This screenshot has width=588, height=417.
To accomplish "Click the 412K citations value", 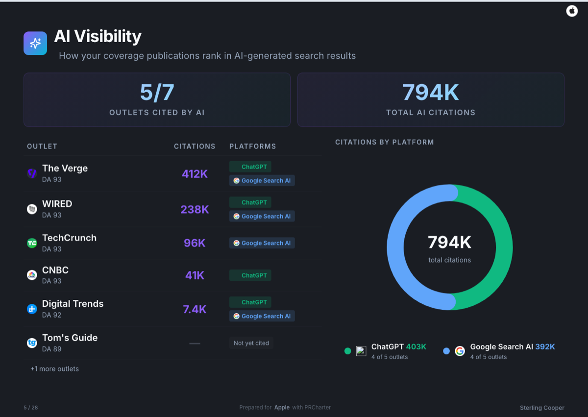I will click(195, 173).
